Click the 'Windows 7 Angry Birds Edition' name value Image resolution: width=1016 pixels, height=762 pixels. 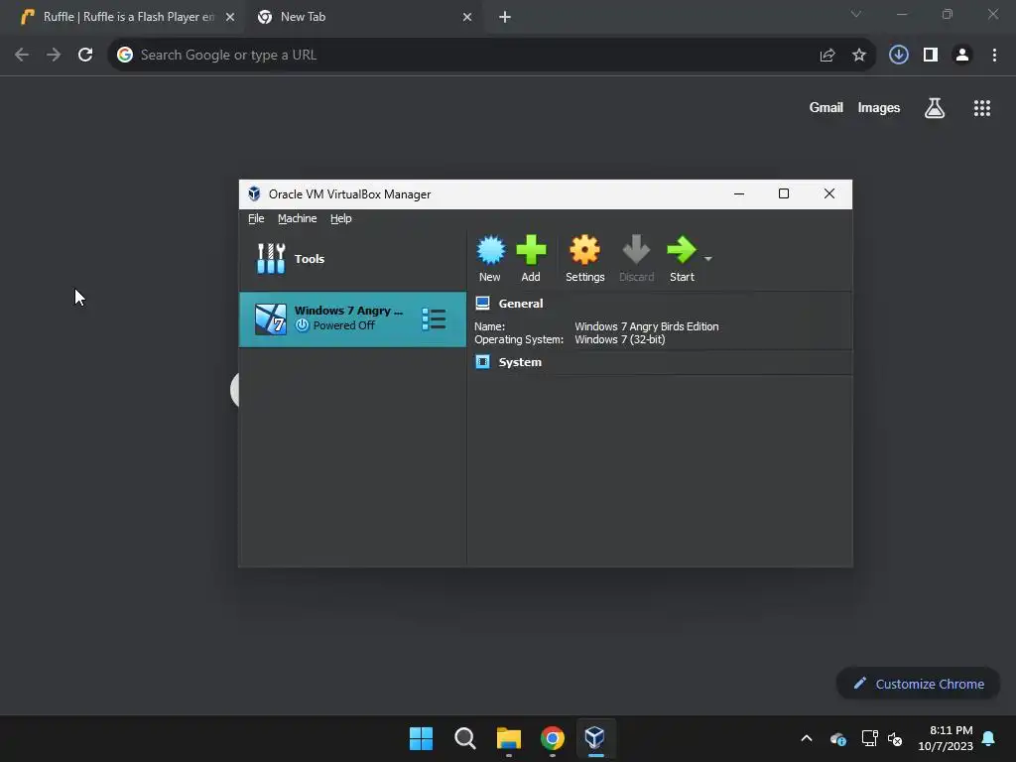647,326
